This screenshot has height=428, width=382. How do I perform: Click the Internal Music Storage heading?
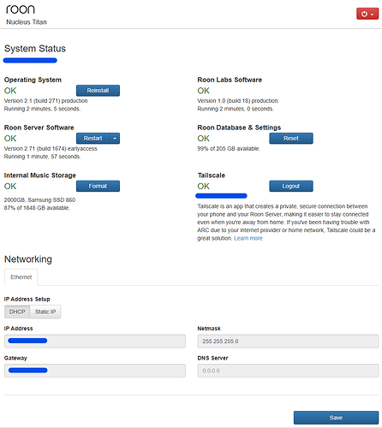point(40,175)
